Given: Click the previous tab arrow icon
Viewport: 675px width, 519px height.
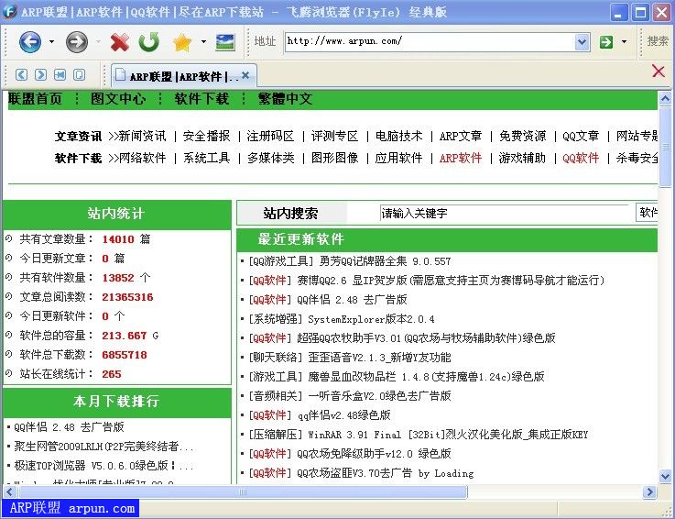Looking at the screenshot, I should click(x=21, y=75).
